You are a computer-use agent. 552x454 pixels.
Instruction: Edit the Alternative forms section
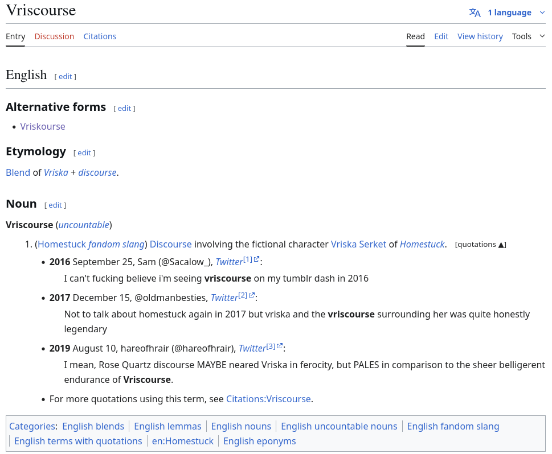[x=124, y=108]
